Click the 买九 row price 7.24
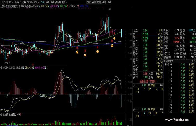Viewport: 196px width, 126px height. click(x=145, y=66)
